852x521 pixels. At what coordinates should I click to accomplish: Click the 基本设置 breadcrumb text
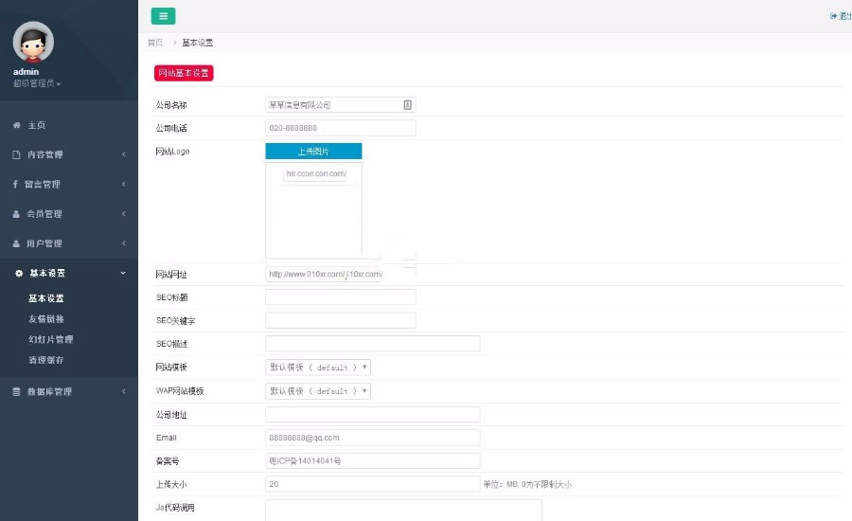(197, 43)
